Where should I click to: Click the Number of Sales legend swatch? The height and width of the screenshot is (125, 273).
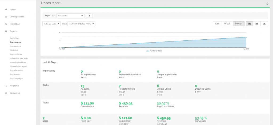148,51
